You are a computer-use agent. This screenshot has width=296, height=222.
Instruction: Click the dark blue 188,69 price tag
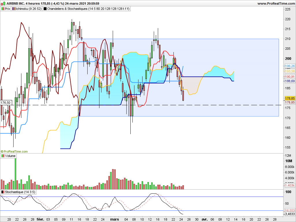(x=290, y=81)
